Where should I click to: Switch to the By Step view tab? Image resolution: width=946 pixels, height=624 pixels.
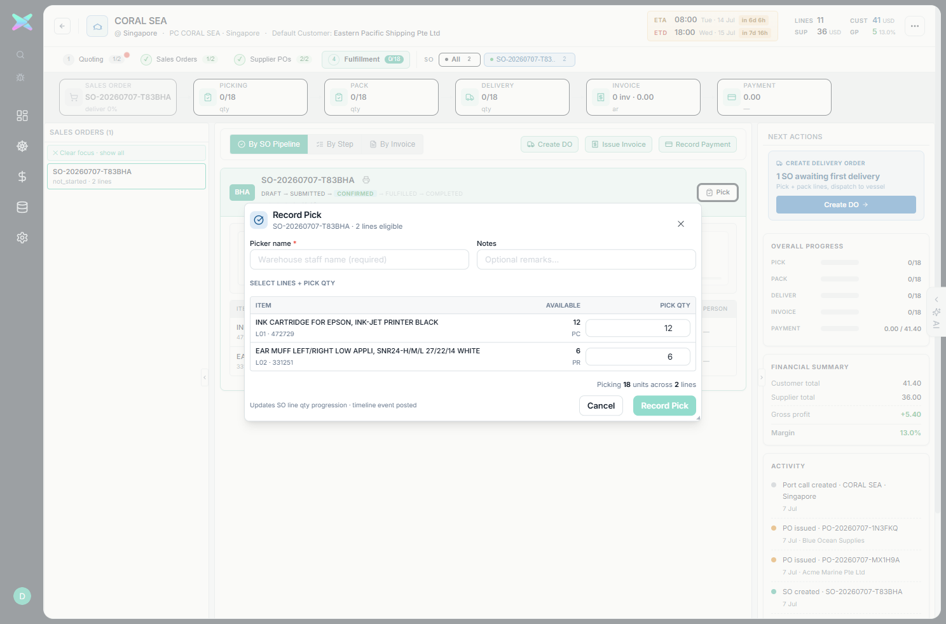point(334,144)
